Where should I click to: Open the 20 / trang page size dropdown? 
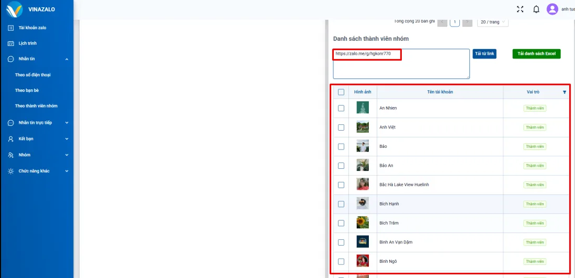(492, 22)
